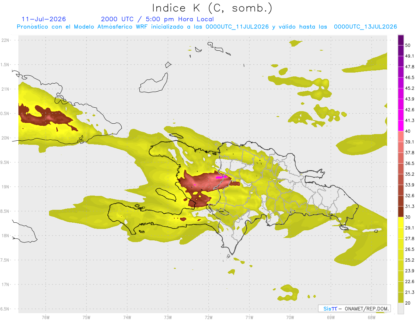Click the "69W" longitude label
This screenshot has width=417, height=322.
[331, 317]
